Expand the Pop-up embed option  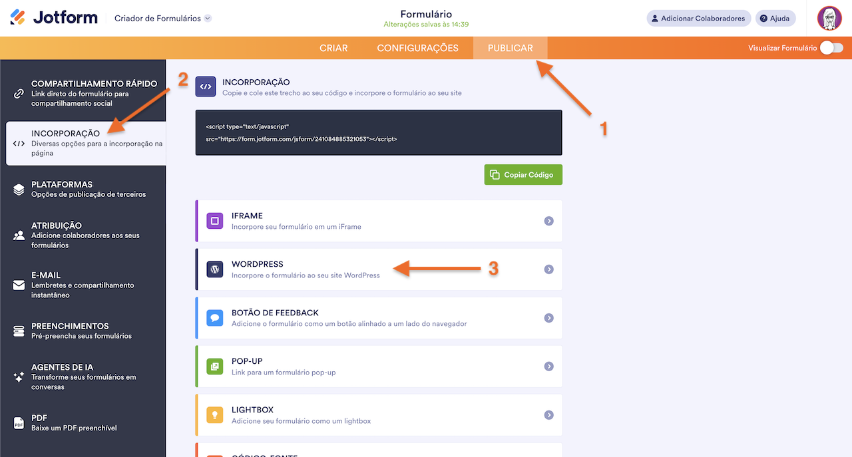(x=548, y=366)
